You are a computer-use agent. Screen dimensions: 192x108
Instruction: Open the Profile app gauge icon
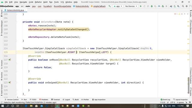click(x=159, y=6)
